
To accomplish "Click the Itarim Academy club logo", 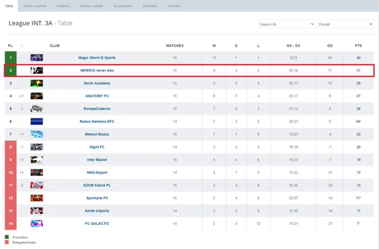I will 37,84.
